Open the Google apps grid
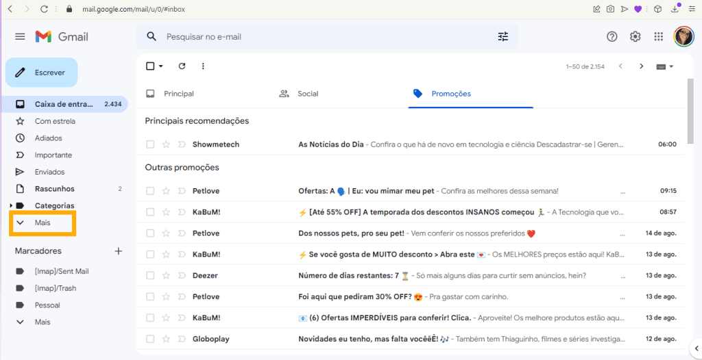 coord(659,37)
